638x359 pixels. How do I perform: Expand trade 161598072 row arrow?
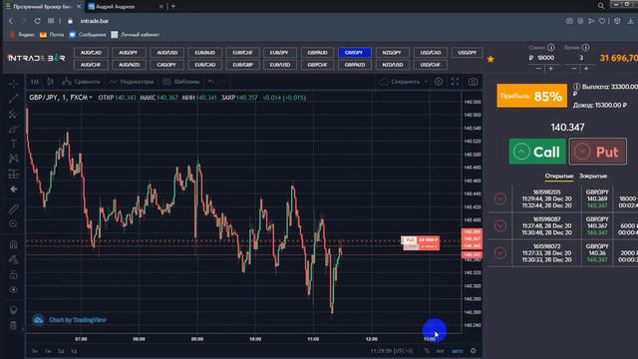pyautogui.click(x=500, y=252)
